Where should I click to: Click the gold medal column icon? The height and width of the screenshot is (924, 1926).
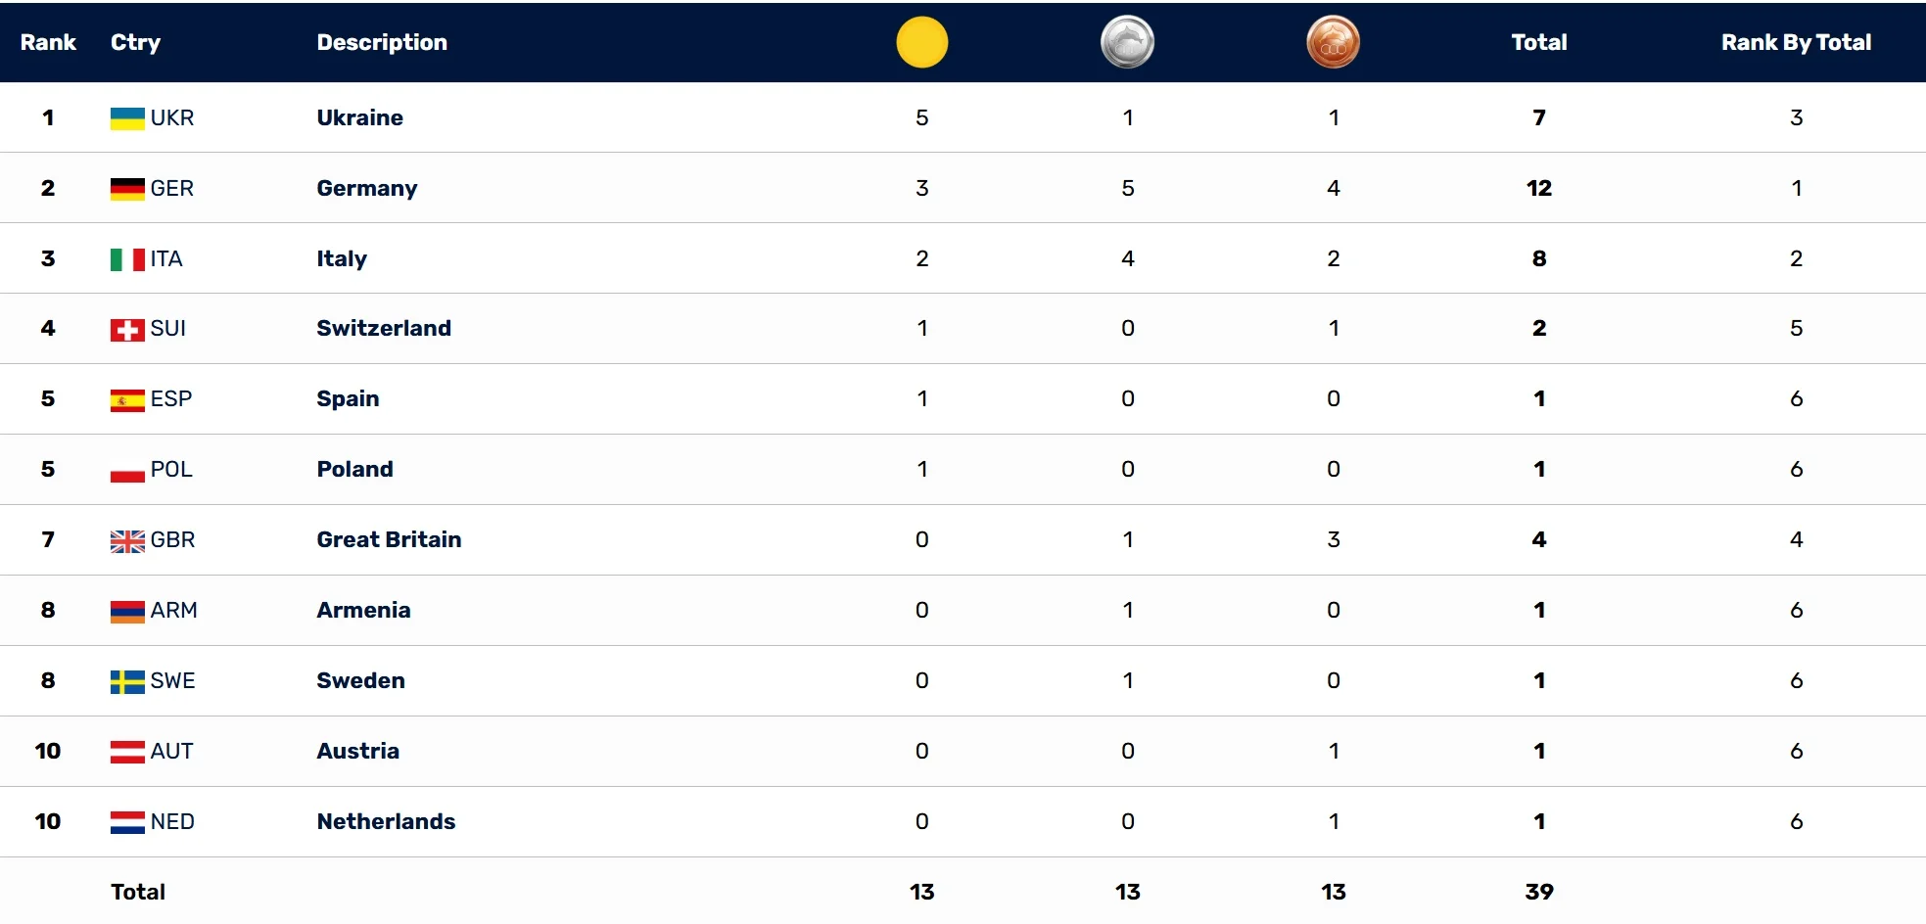tap(921, 43)
